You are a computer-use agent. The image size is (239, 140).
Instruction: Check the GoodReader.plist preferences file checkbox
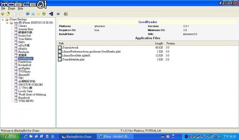coord(60,52)
